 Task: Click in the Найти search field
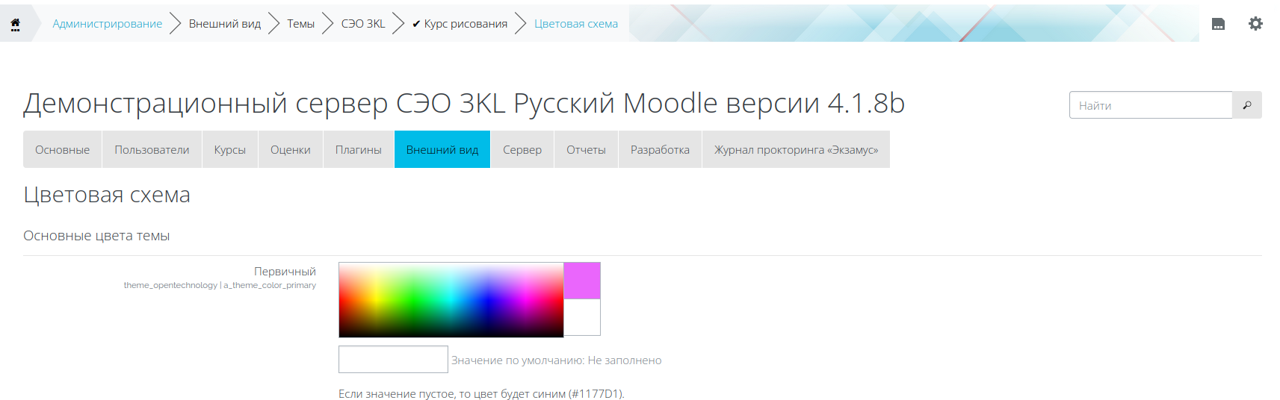pos(1151,105)
